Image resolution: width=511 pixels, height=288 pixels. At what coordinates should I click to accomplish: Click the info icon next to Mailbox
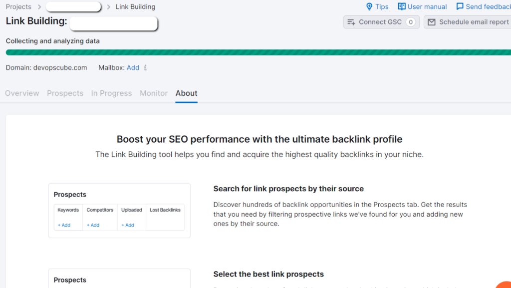click(145, 67)
